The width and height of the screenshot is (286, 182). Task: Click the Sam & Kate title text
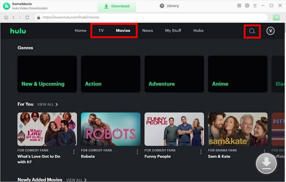coord(219,156)
